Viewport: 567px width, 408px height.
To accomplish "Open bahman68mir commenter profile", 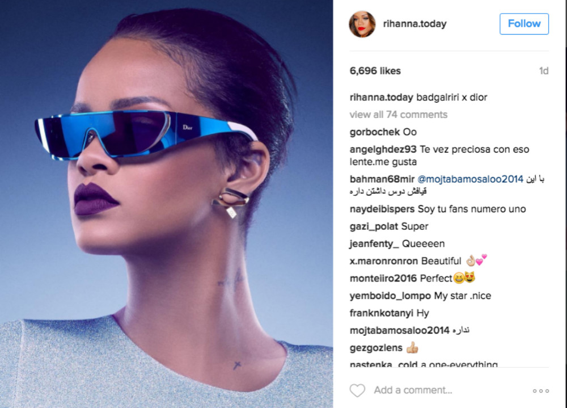I will click(382, 179).
